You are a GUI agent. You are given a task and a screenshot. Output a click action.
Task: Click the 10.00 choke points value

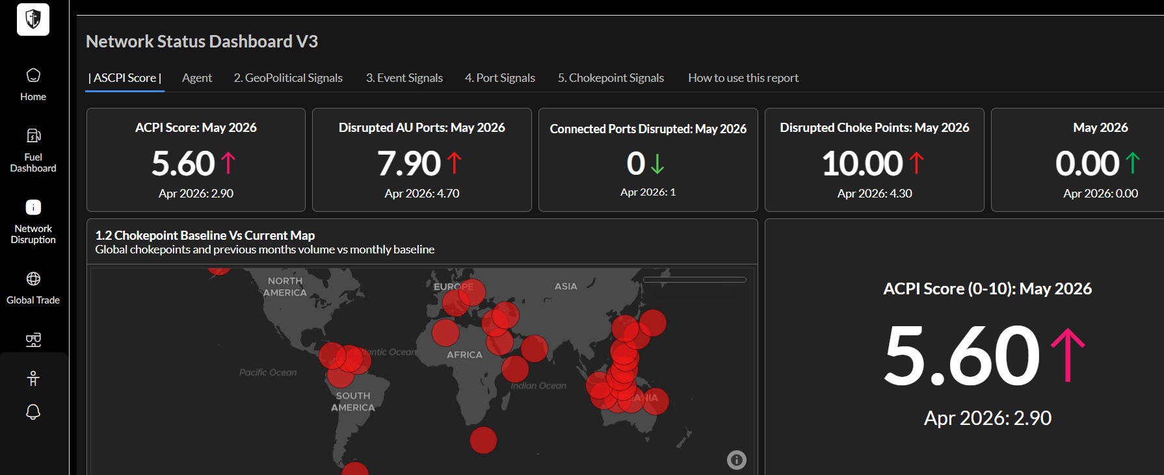862,163
